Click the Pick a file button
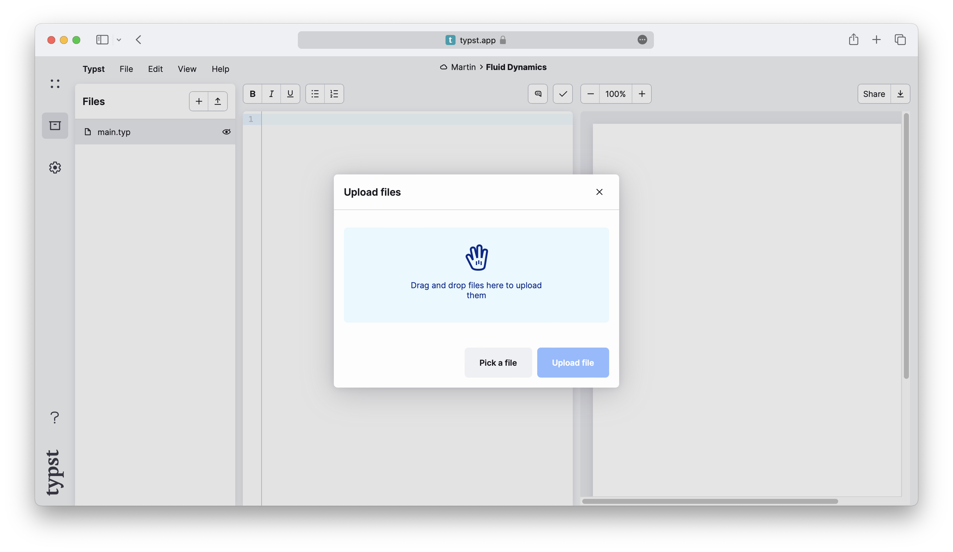Screen dimensions: 953x552 click(498, 363)
